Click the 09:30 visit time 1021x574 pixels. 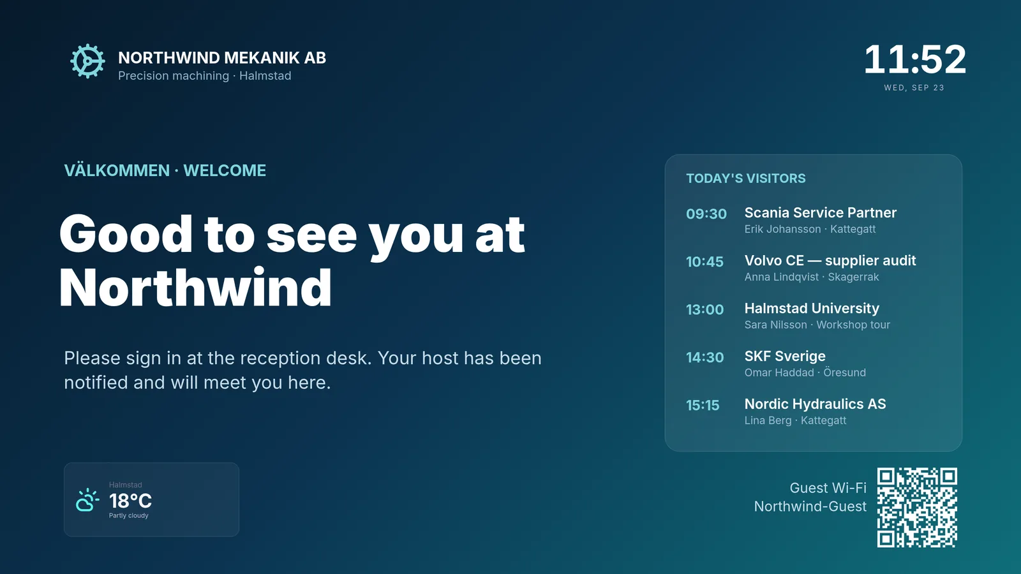[x=706, y=214]
